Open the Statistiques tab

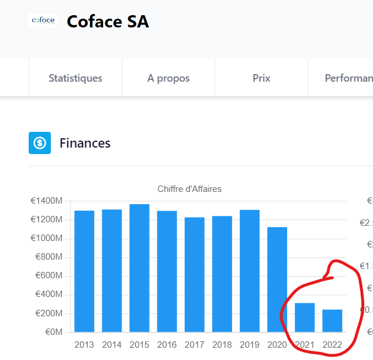(x=75, y=78)
